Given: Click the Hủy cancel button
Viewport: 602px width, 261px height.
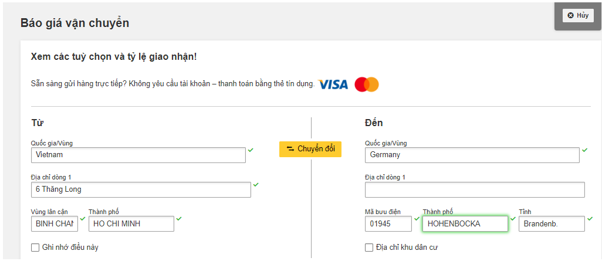Looking at the screenshot, I should pyautogui.click(x=578, y=16).
